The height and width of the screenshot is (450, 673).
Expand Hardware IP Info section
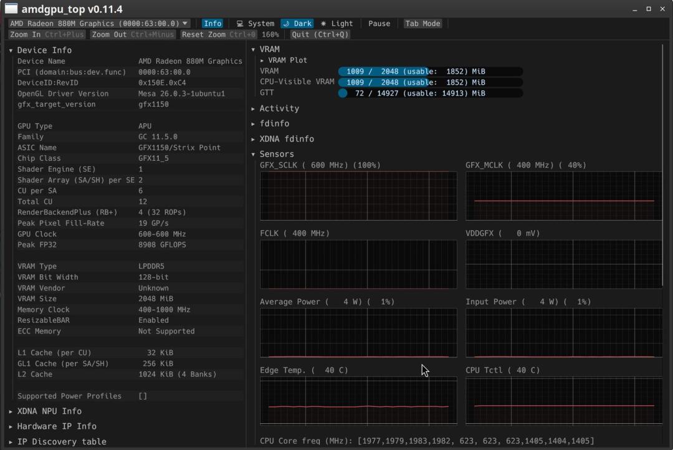53,426
